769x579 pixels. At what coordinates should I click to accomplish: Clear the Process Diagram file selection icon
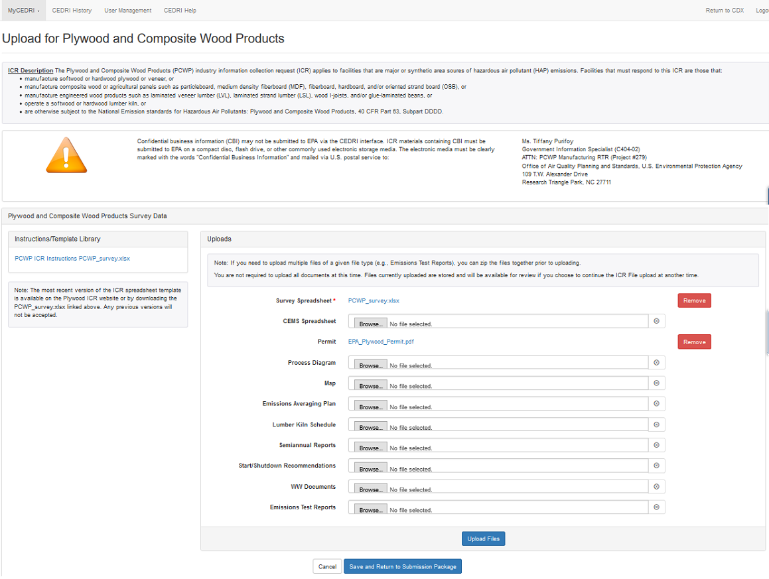point(656,363)
